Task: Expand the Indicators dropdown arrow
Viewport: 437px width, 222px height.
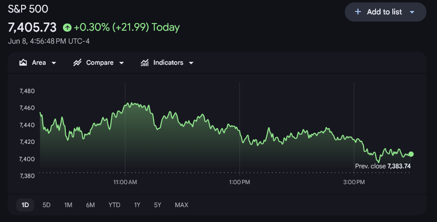Action: point(191,63)
